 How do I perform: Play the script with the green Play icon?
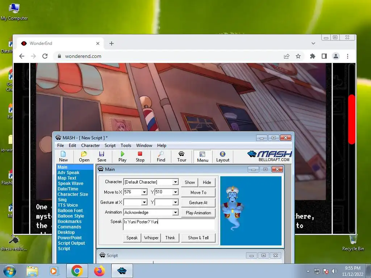click(122, 156)
